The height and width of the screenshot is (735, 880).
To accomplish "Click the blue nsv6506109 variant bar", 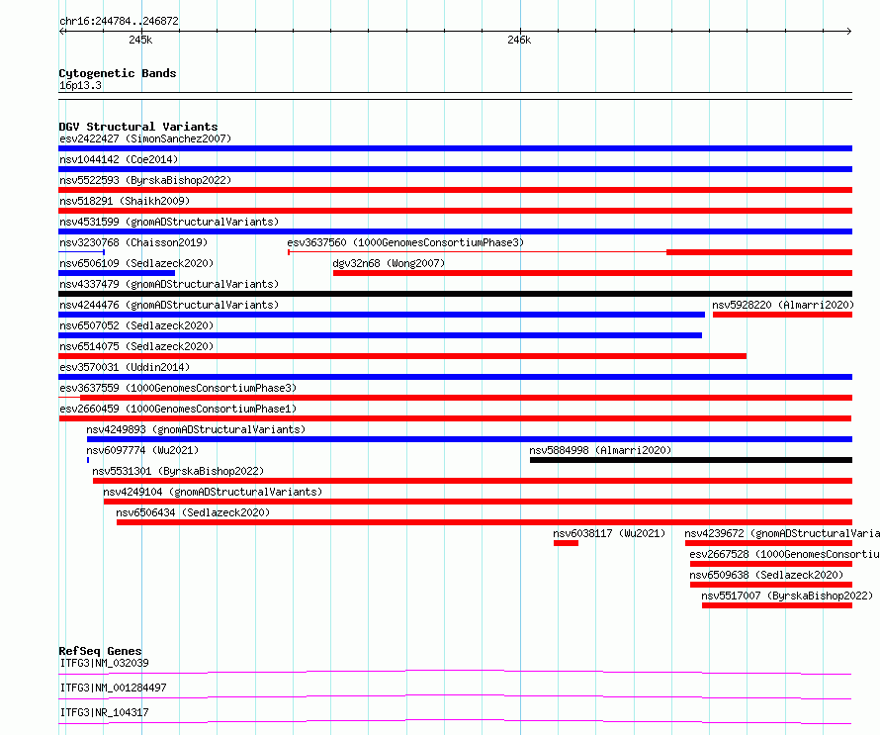I will point(117,273).
